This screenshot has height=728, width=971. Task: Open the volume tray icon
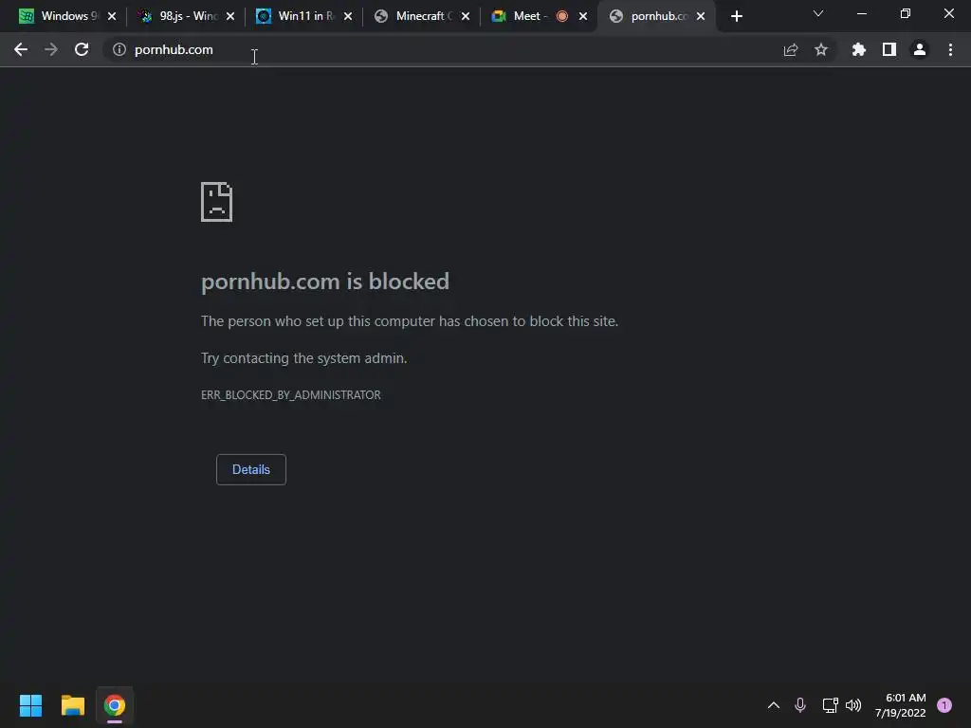(853, 705)
